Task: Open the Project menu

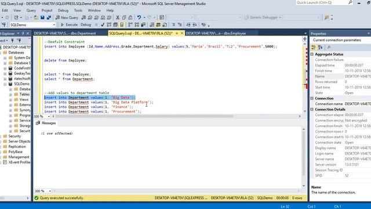Action: coord(47,10)
